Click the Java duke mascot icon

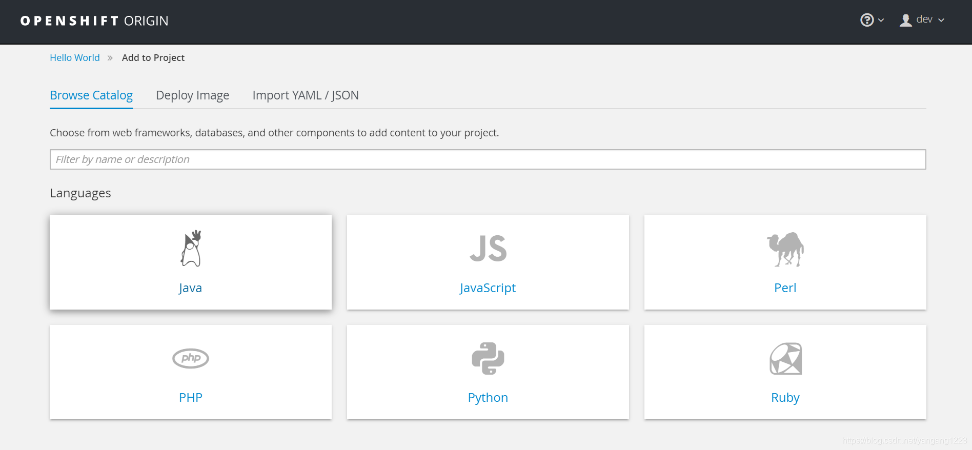191,249
